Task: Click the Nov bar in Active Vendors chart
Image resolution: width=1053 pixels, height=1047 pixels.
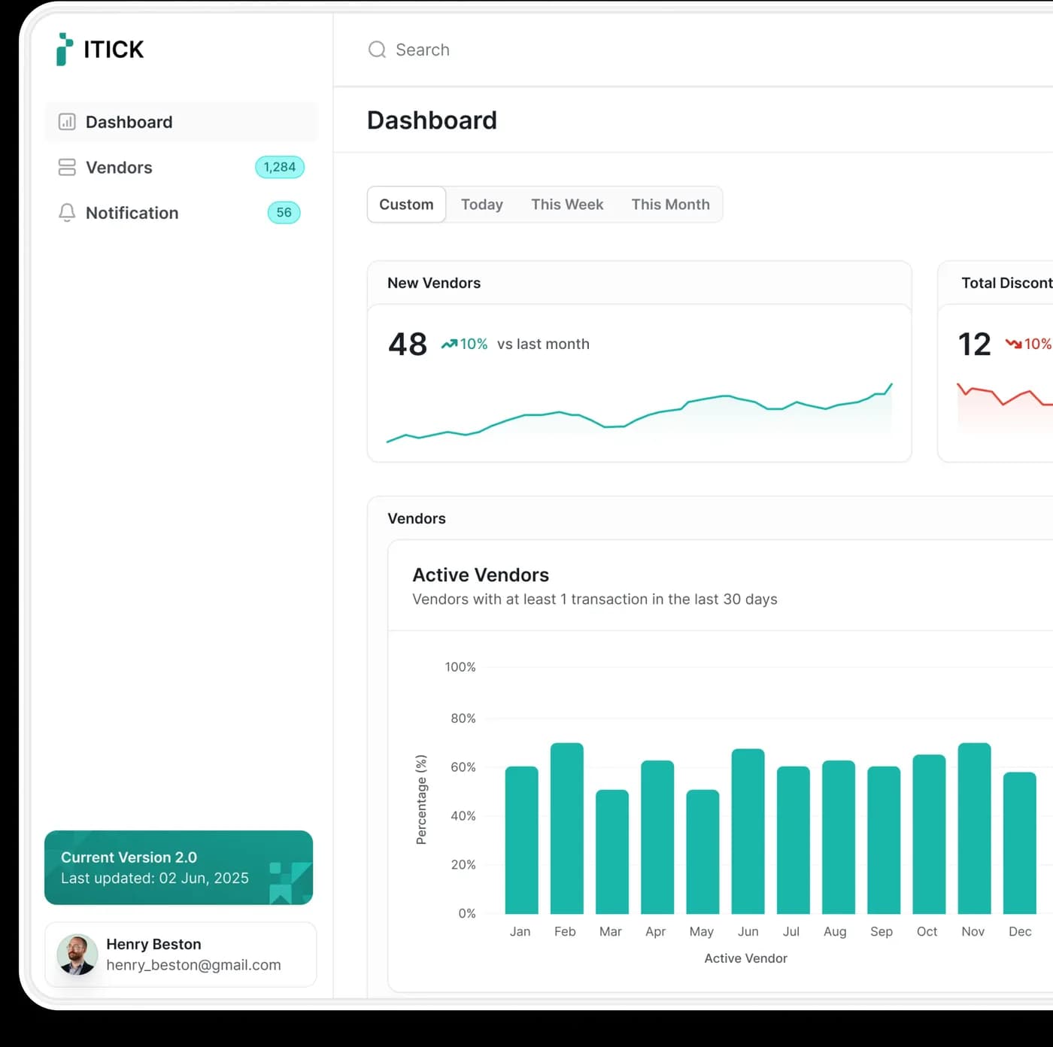Action: [974, 827]
